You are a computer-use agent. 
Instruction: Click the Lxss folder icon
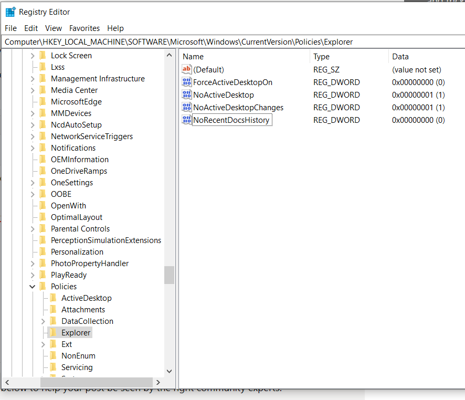43,67
